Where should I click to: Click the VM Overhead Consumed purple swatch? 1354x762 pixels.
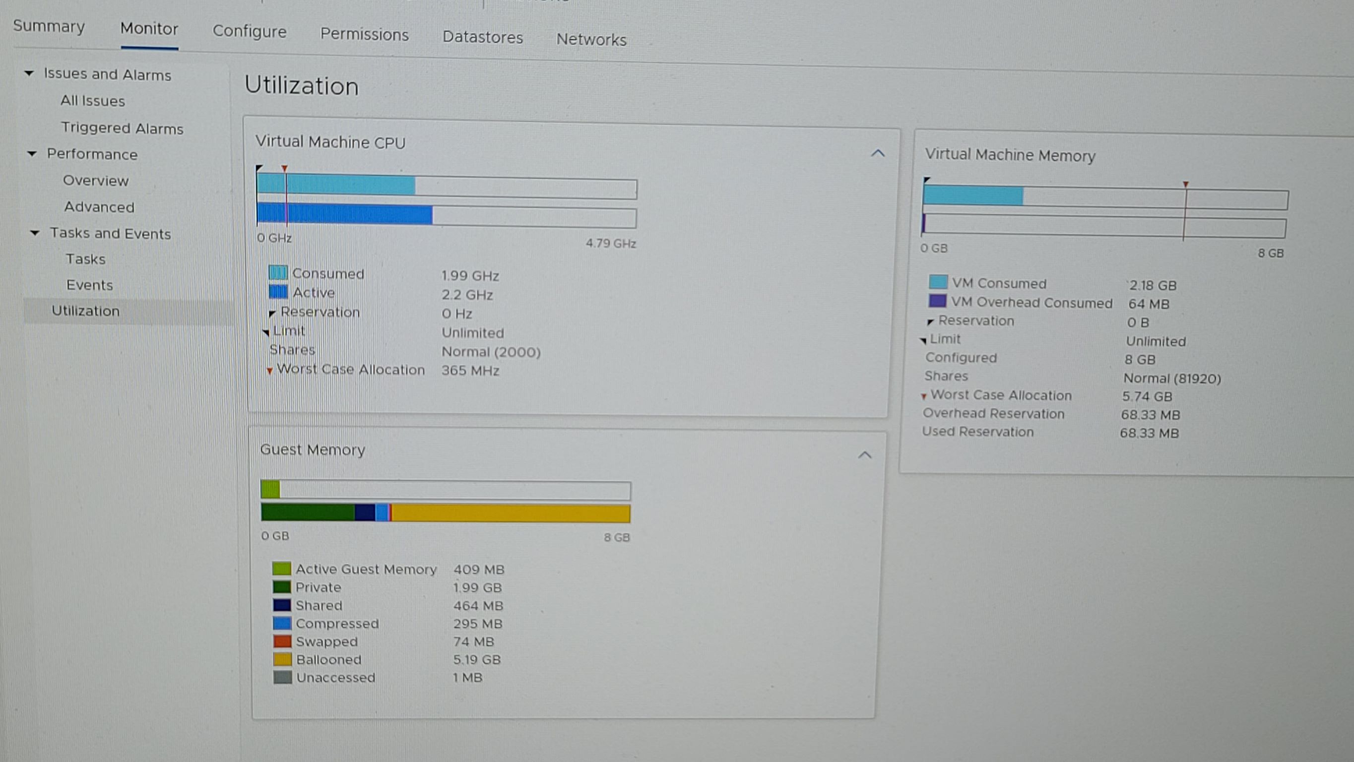(x=937, y=301)
